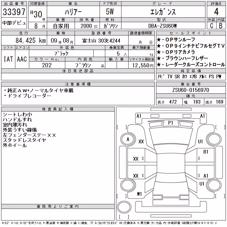Click the W1 mark on the diagram
This screenshot has height=227, width=227.
pyautogui.click(x=139, y=194)
